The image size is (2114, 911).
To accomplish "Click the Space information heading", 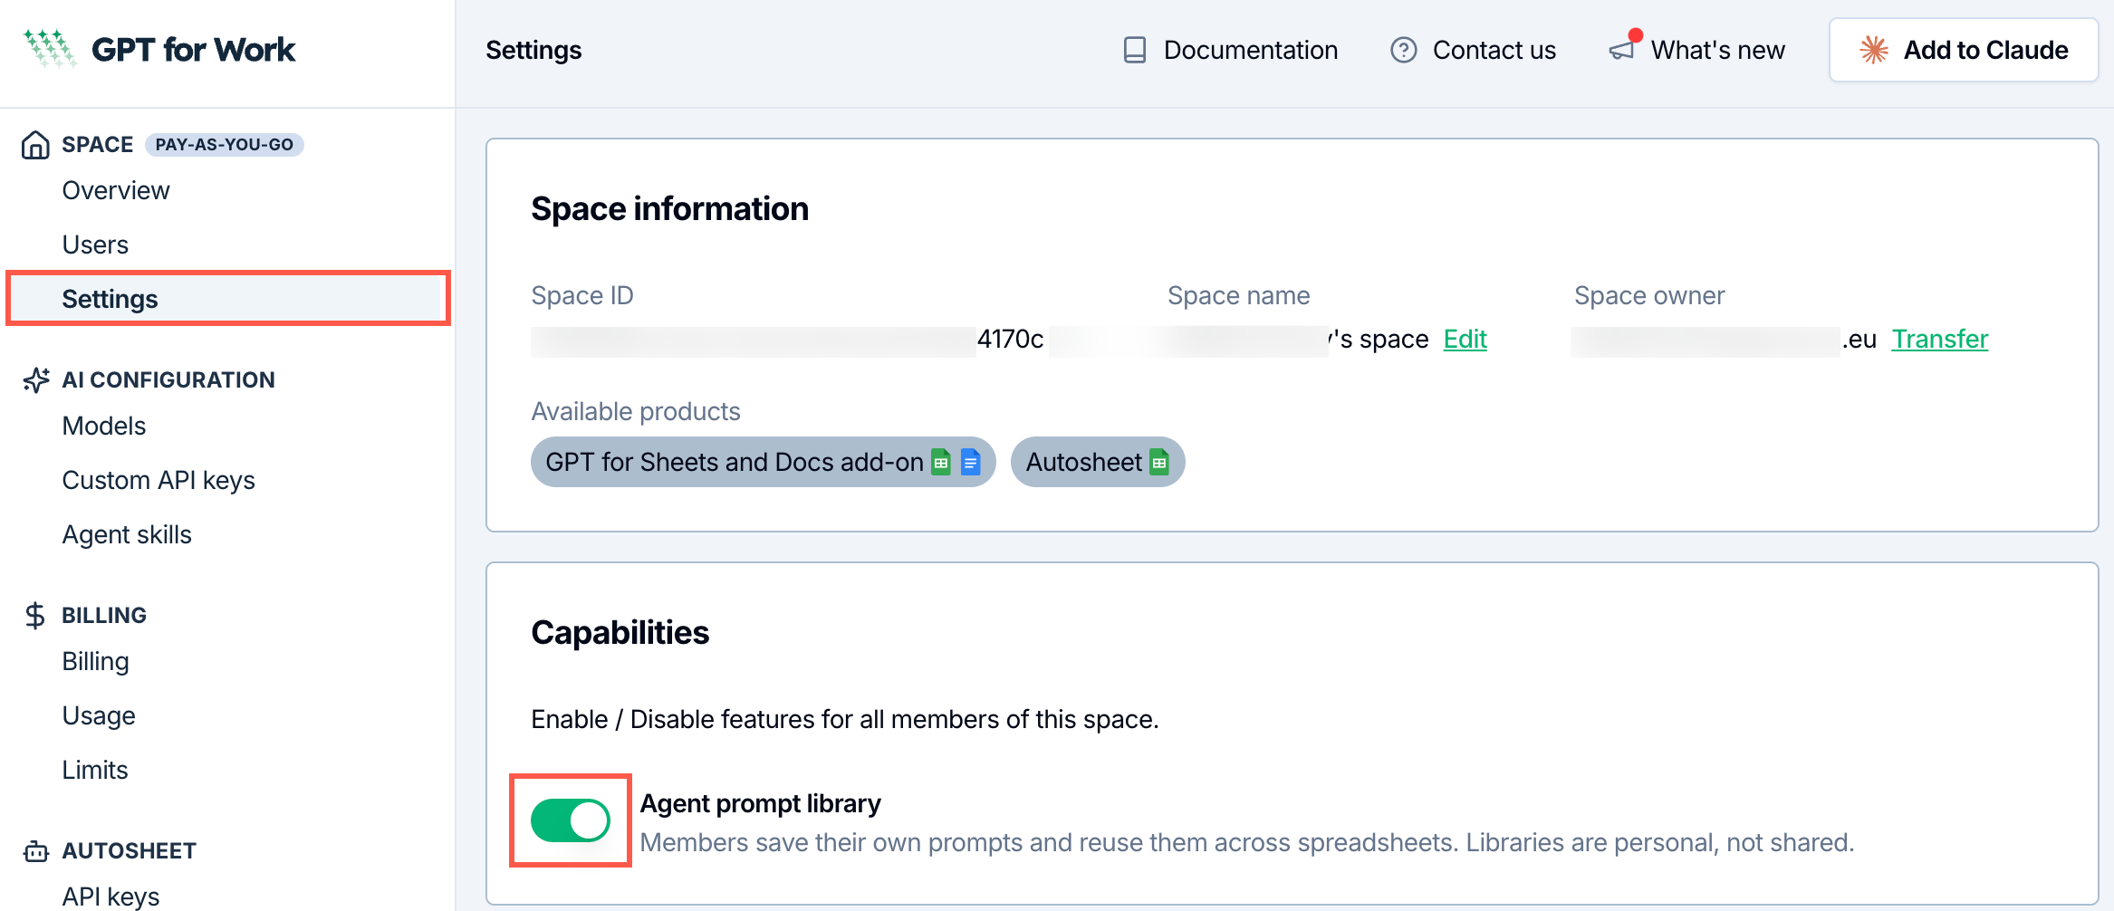I will [669, 209].
